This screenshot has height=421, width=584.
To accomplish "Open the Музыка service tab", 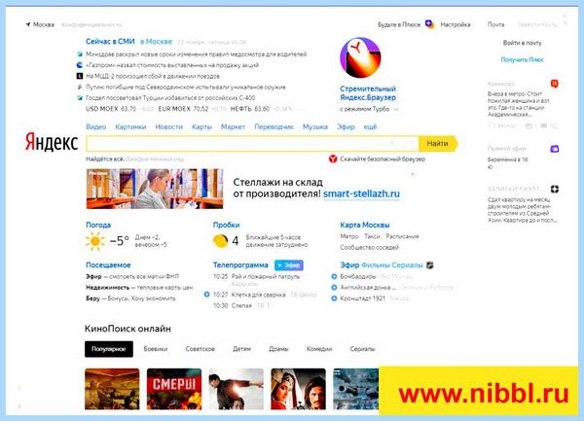I will click(x=315, y=126).
